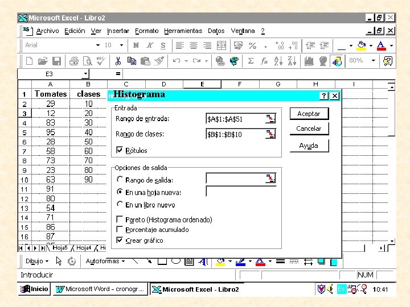Click the Italic (K) formatting icon
410x307 pixels.
(x=150, y=45)
